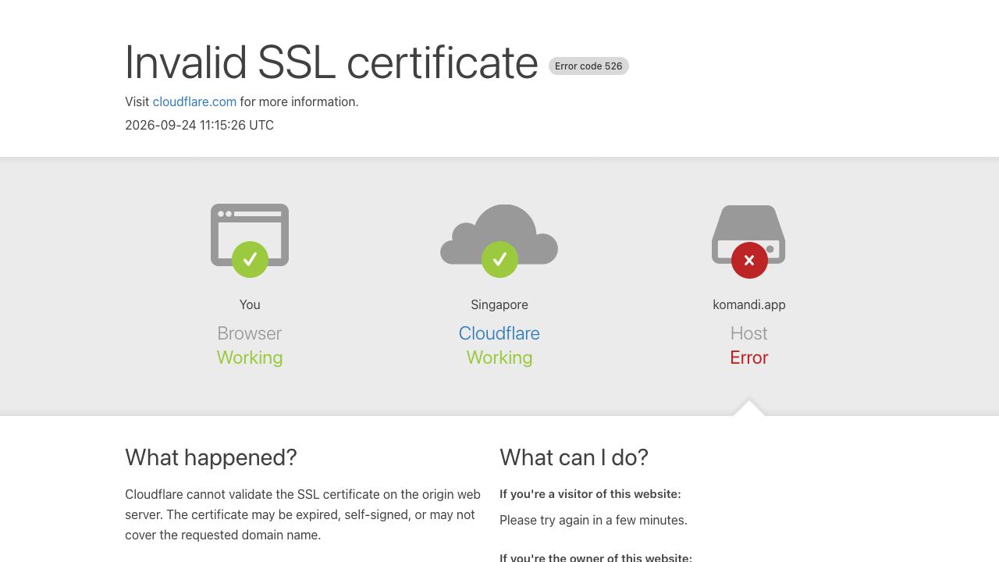999x562 pixels.
Task: Click the Invalid SSL certificate heading
Action: click(332, 62)
